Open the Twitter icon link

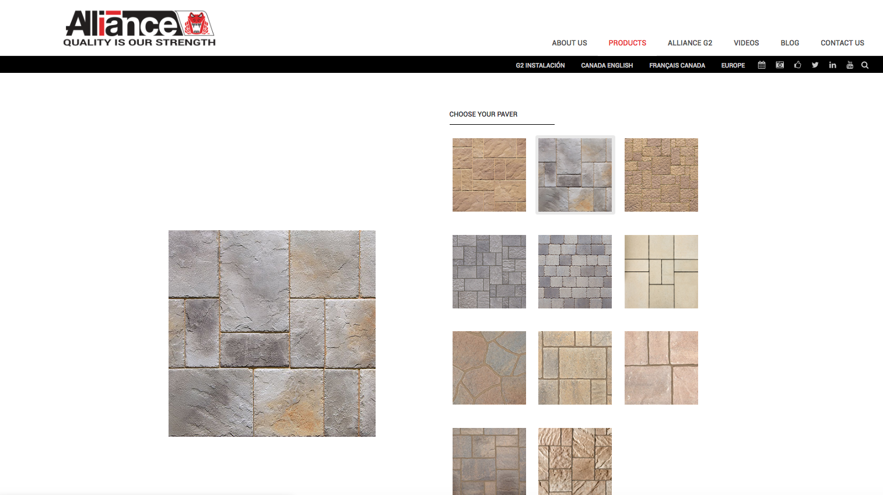tap(815, 65)
